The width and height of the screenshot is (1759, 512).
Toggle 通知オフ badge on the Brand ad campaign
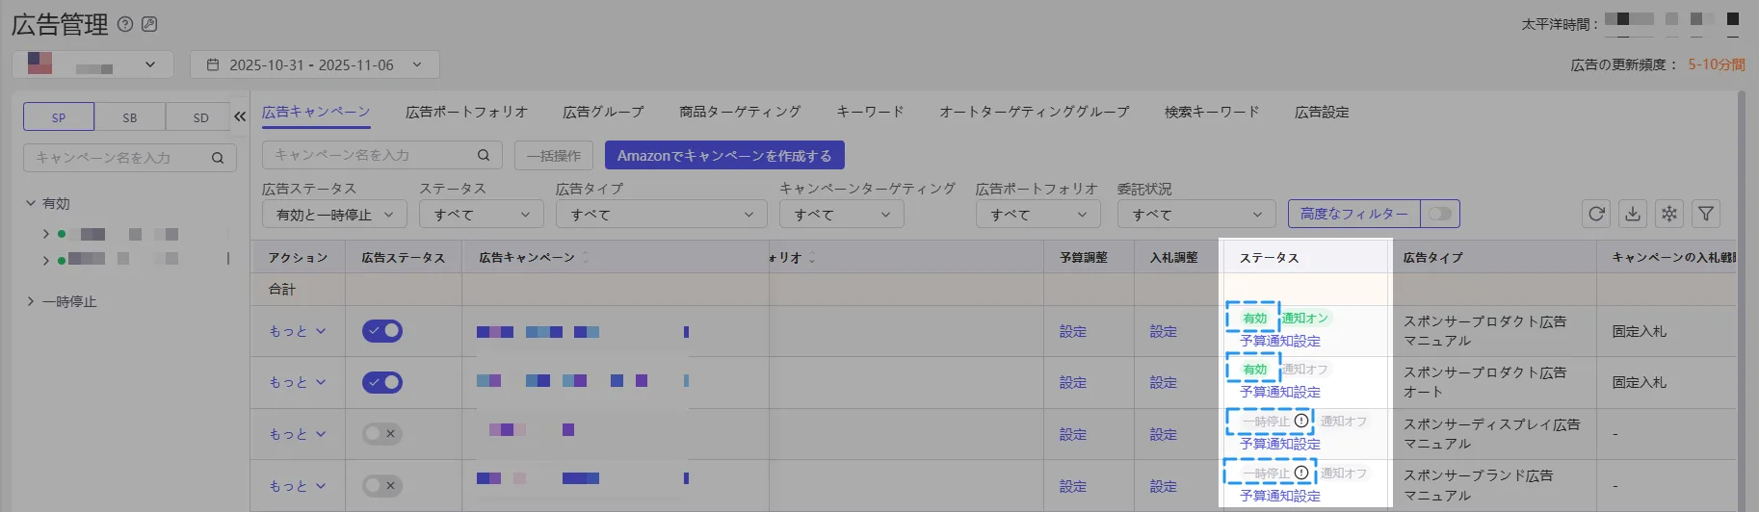[1344, 474]
